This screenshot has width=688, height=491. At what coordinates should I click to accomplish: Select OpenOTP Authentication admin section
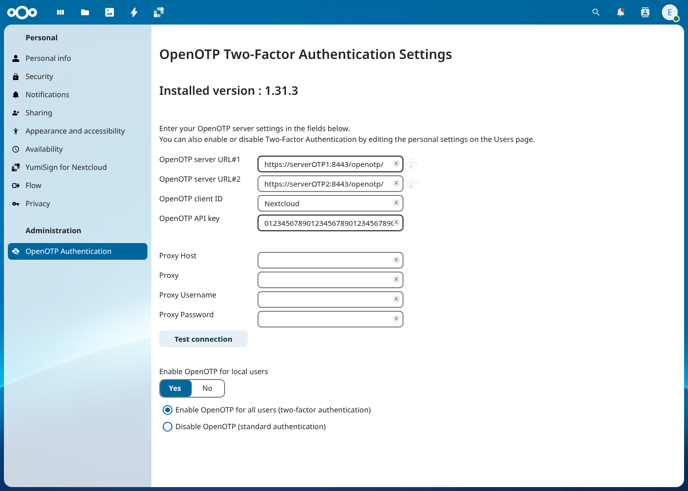[78, 251]
